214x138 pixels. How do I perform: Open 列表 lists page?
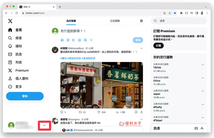15,62
